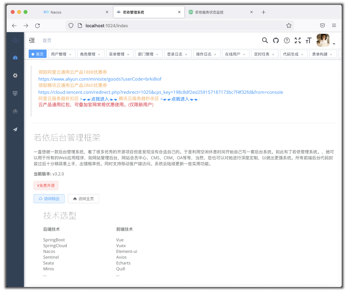Viewport: 348px width, 293px height.
Task: Select the 首页 page tag
Action: [x=37, y=54]
